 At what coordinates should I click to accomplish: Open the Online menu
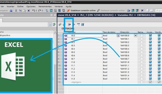tap(20, 6)
